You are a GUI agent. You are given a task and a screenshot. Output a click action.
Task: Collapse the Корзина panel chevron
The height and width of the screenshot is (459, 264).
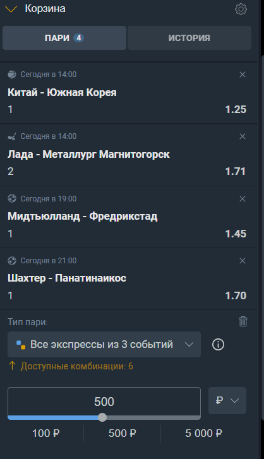[11, 9]
